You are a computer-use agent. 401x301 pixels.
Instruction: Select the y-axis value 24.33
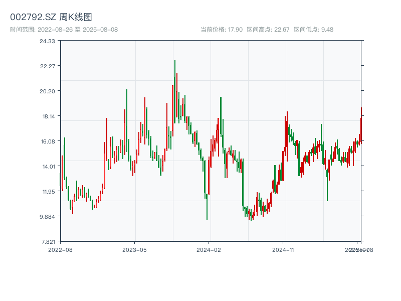point(47,41)
